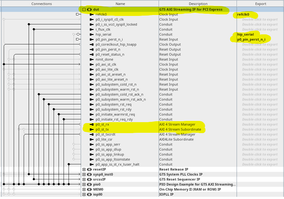Click the Export column header
The width and height of the screenshot is (284, 199).
pos(261,4)
